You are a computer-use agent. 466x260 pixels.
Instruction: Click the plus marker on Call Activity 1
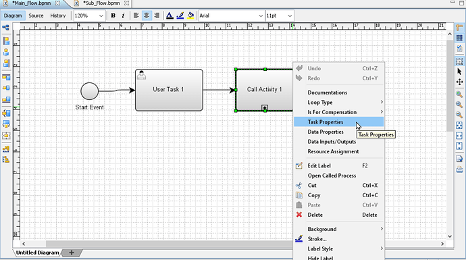point(265,107)
